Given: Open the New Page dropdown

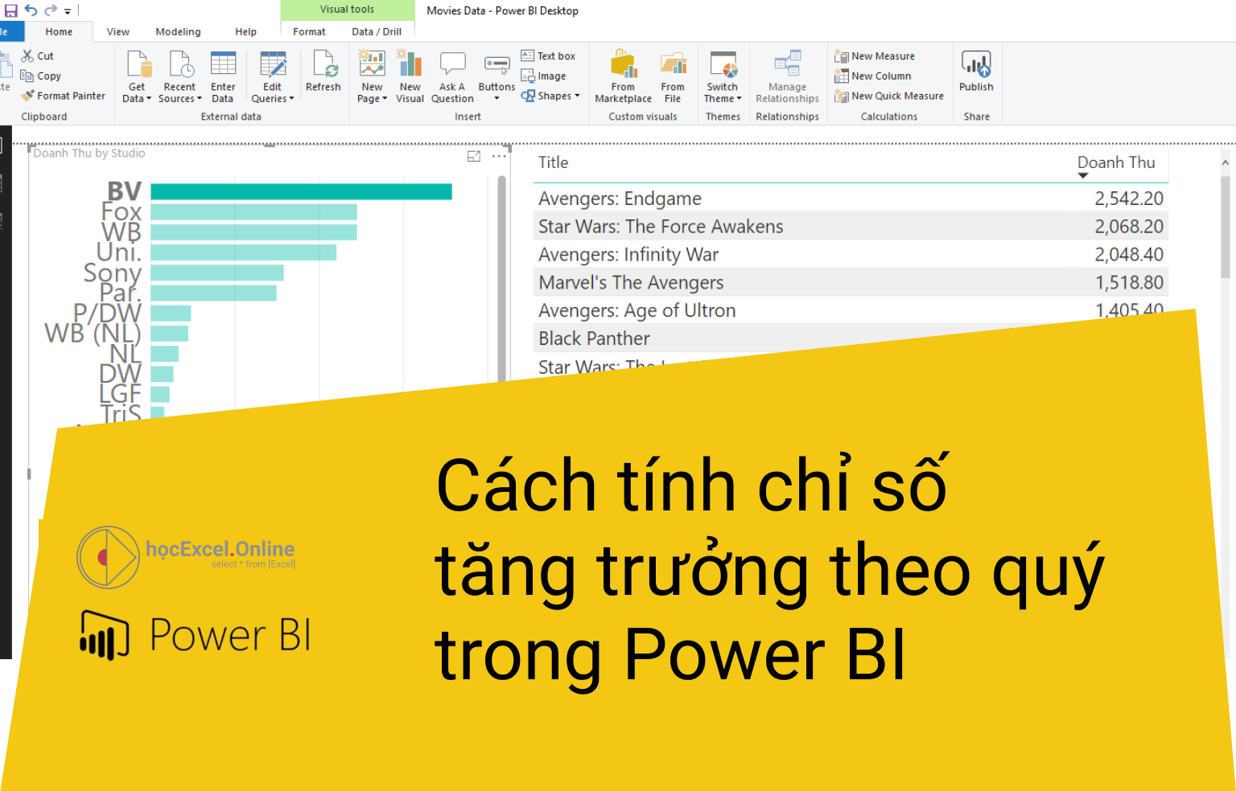Looking at the screenshot, I should 372,76.
